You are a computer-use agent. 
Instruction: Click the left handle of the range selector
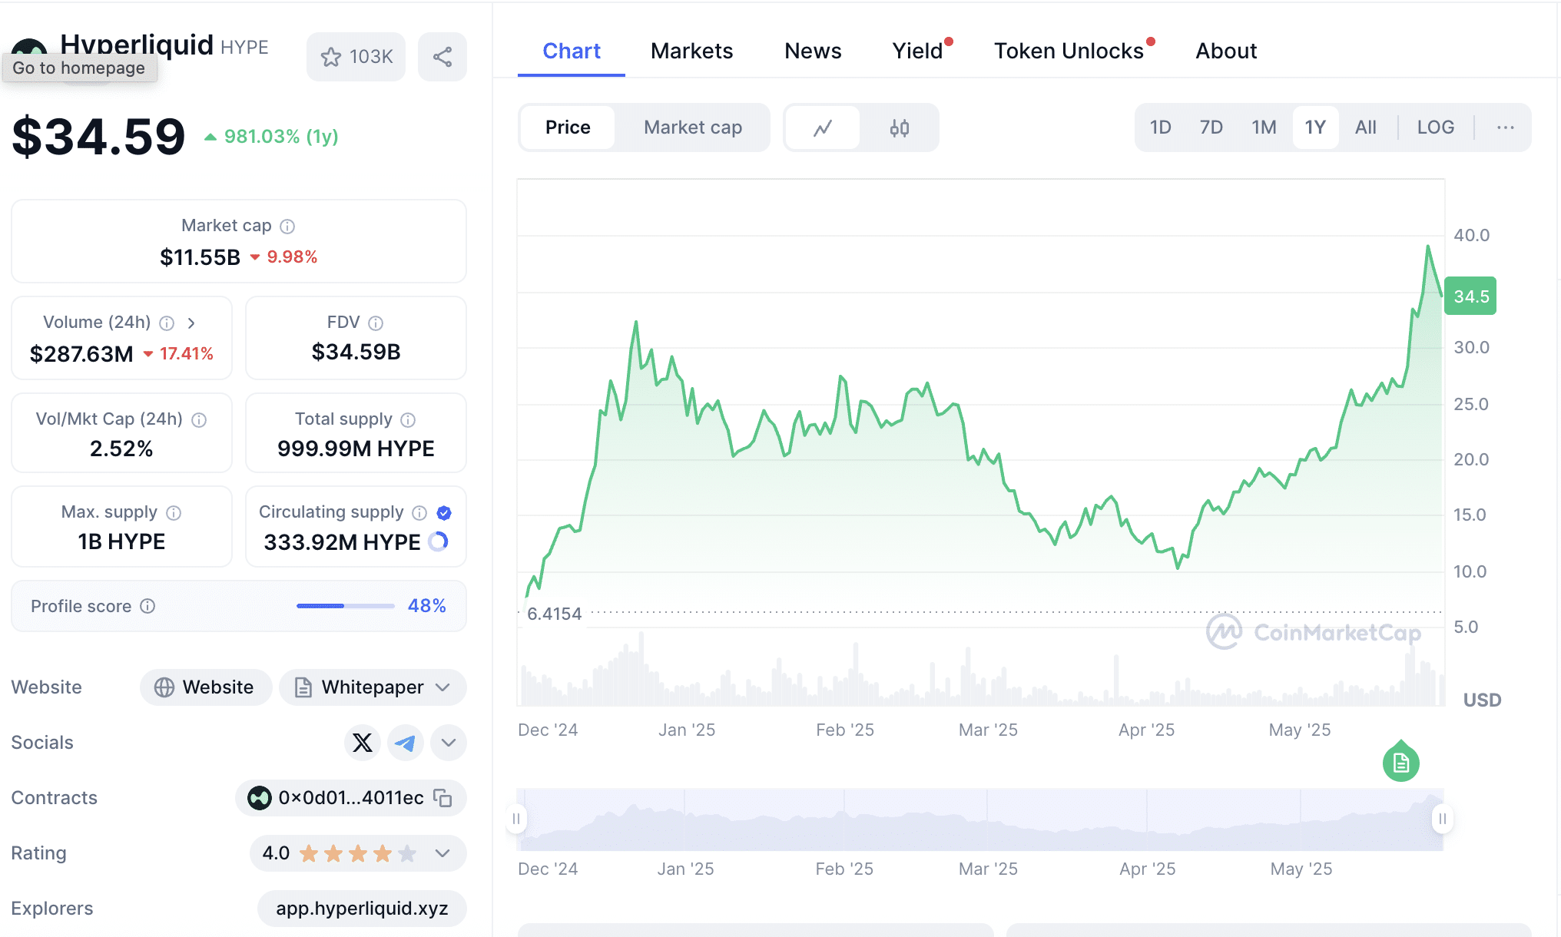(516, 819)
